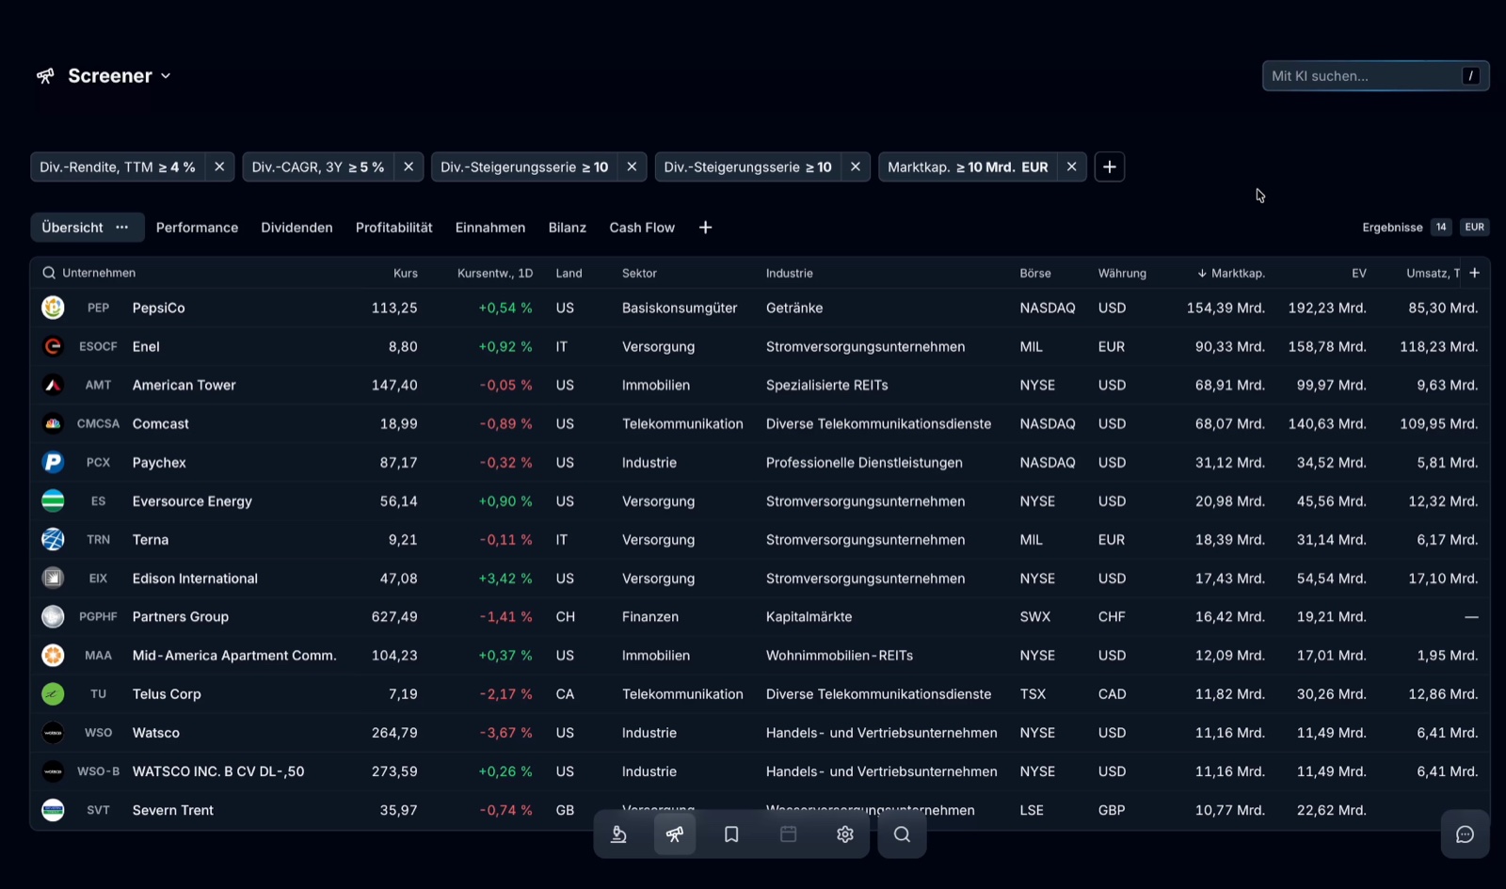1506x889 pixels.
Task: Click the CMCSA ticker symbol
Action: pyautogui.click(x=98, y=423)
